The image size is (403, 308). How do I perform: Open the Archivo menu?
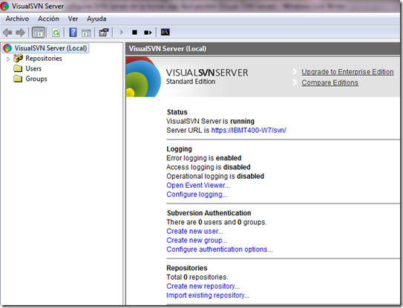click(x=17, y=19)
